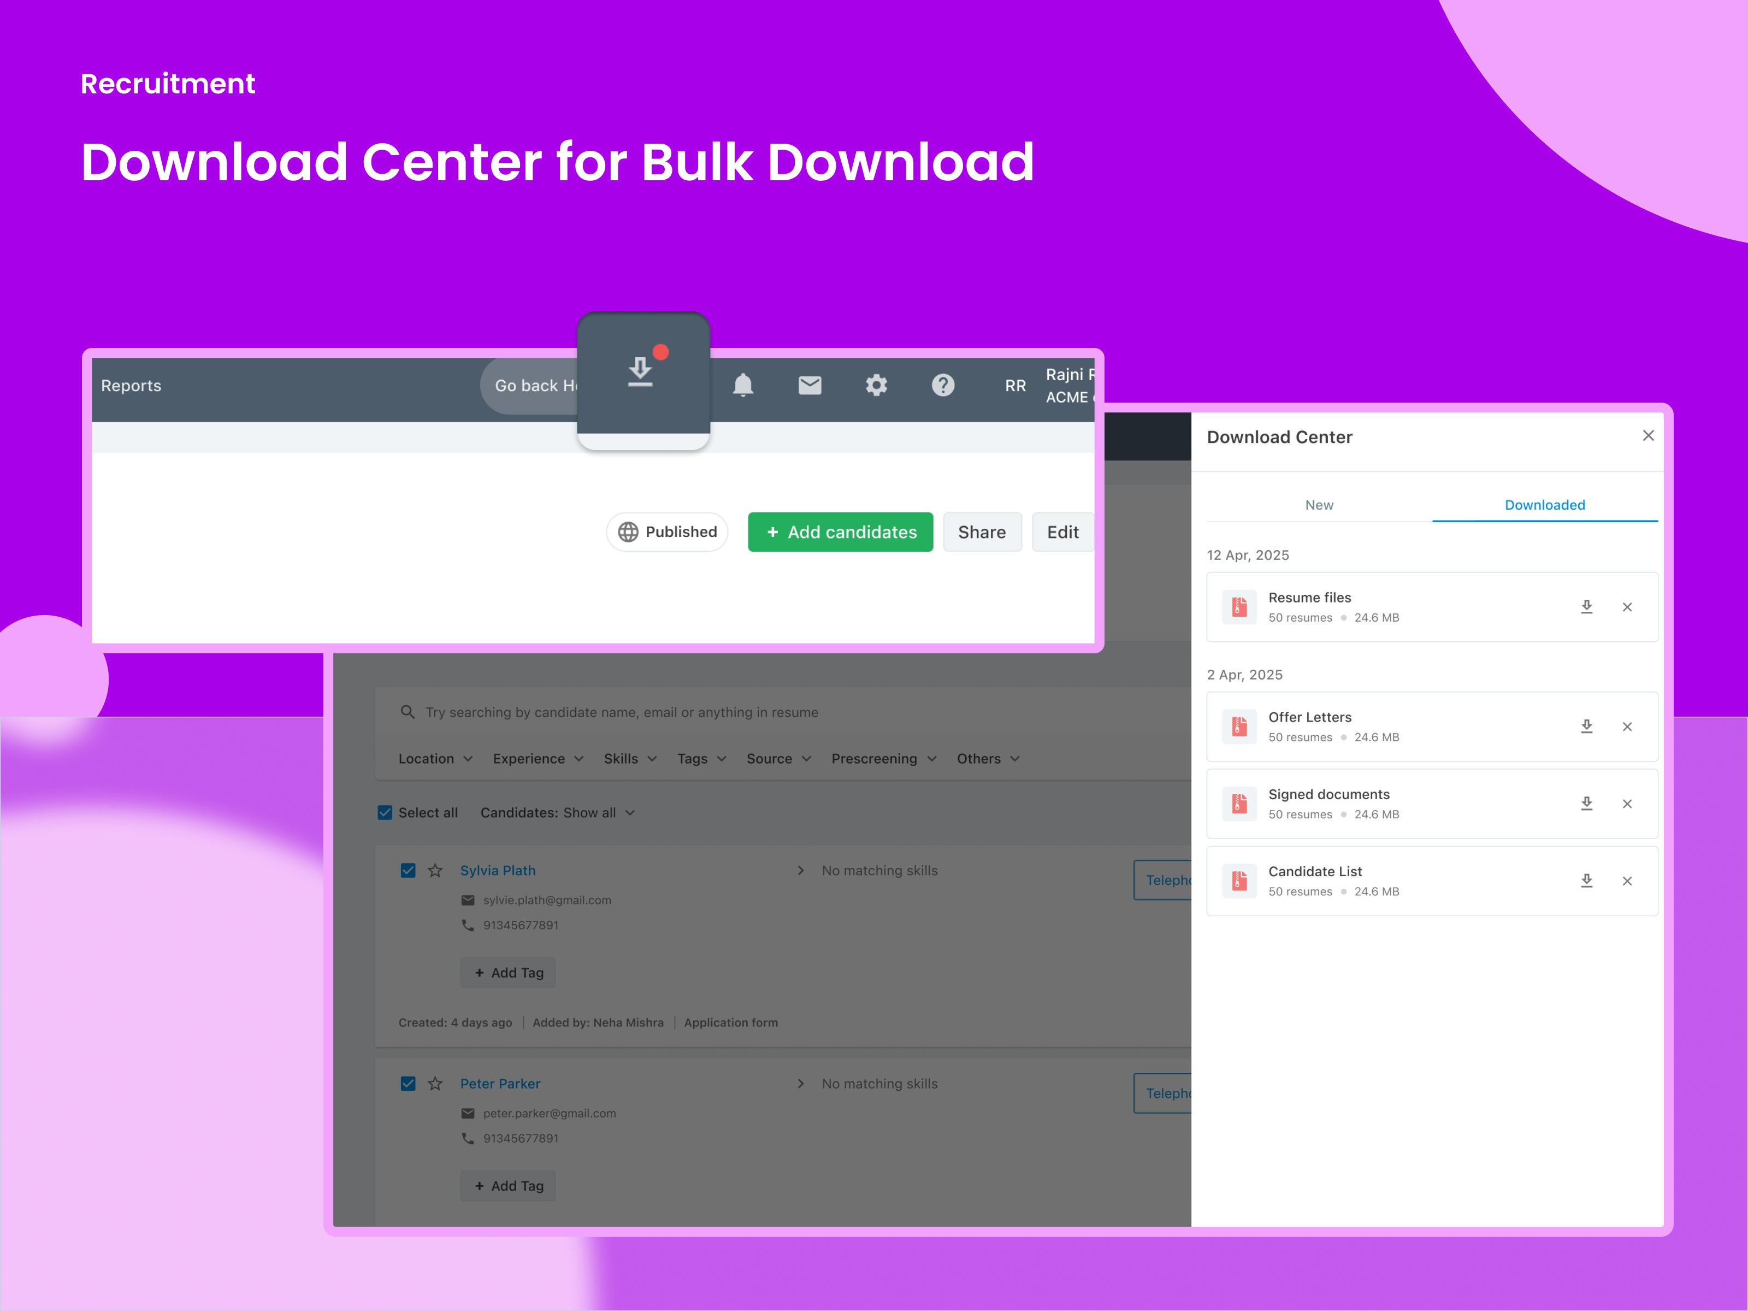
Task: Open Sylvia Plath's candidate profile
Action: click(498, 870)
